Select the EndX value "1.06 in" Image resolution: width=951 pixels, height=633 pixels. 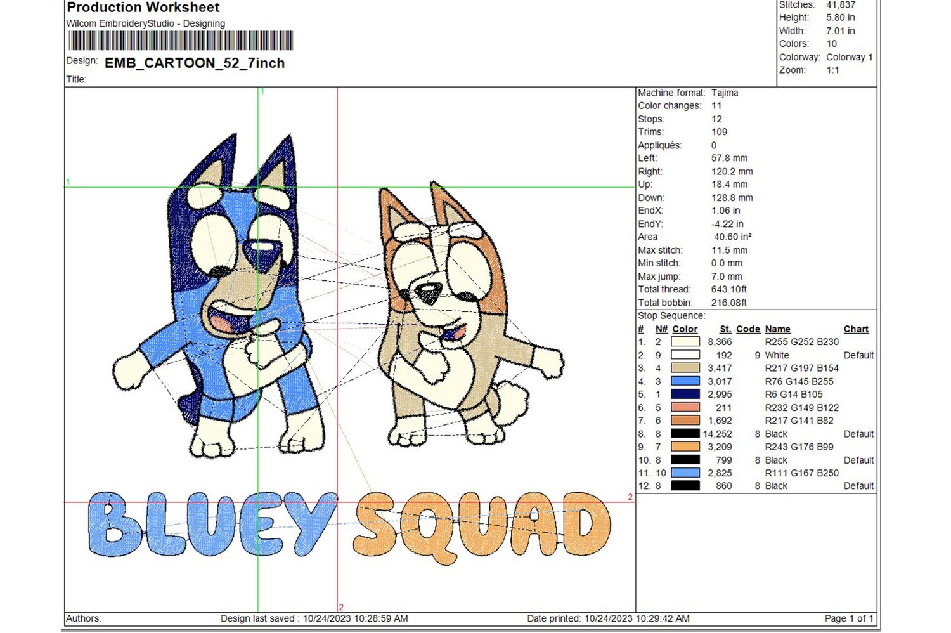coord(726,211)
